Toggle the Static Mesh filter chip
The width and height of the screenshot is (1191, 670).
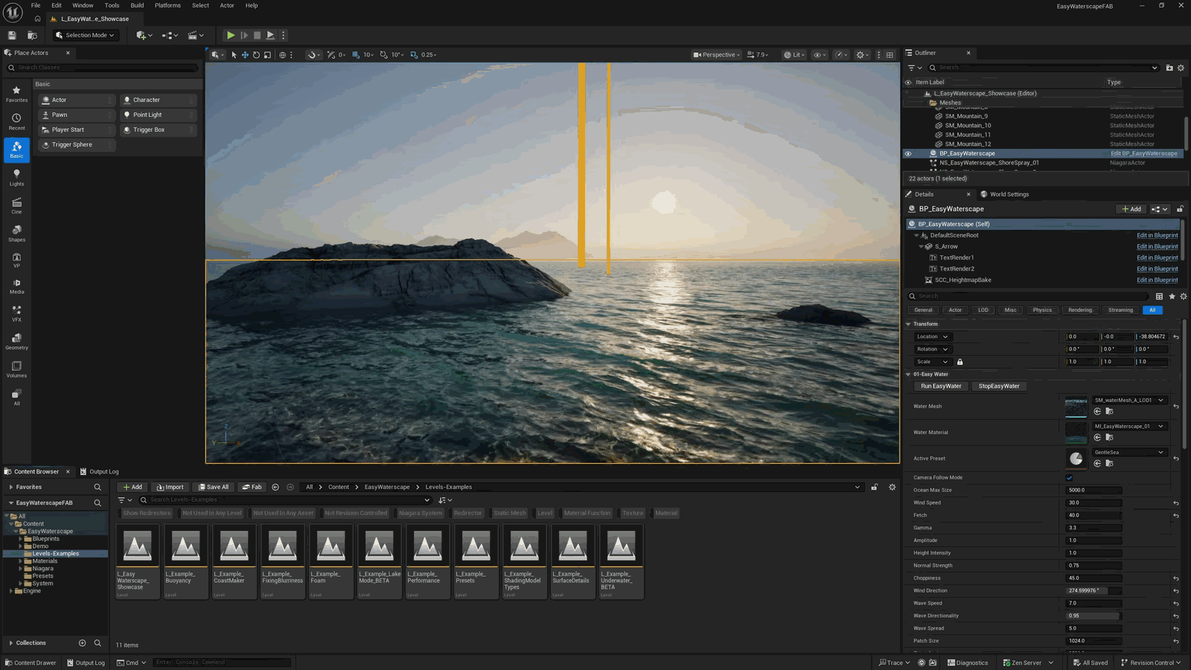[x=510, y=513]
